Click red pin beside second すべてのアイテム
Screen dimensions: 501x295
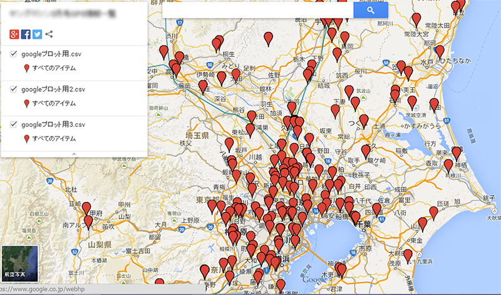26,103
